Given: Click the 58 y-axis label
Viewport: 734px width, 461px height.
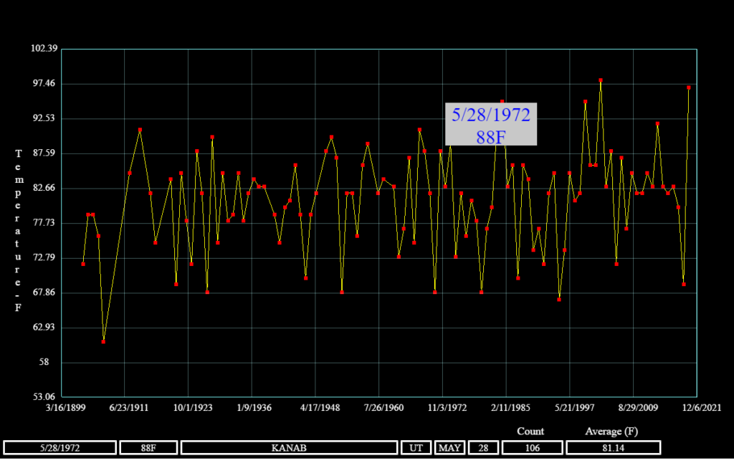Looking at the screenshot, I should click(44, 362).
